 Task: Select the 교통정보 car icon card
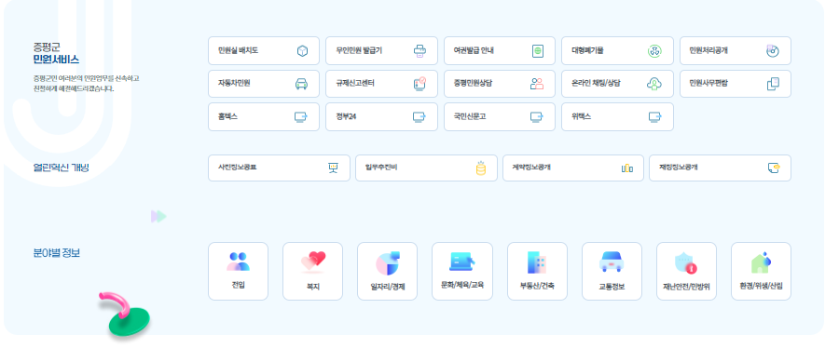(612, 271)
